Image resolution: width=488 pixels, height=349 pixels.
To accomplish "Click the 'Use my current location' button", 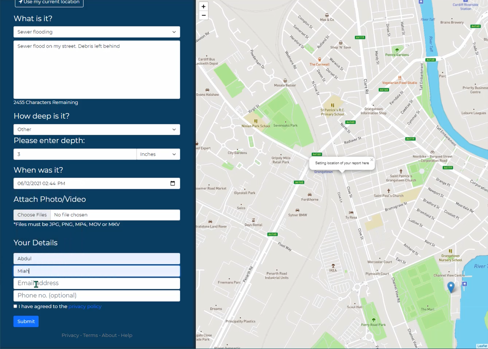I will (x=49, y=2).
